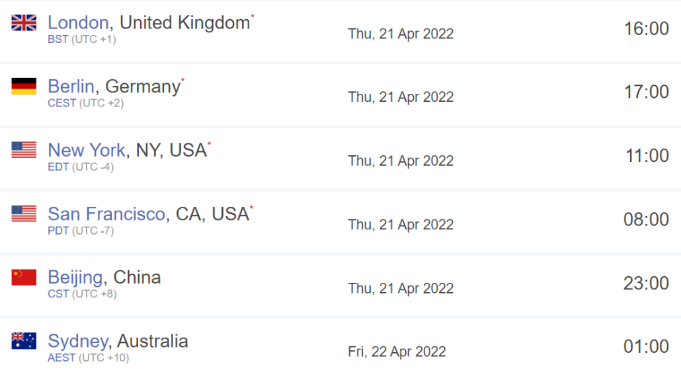Click the USA flag beside New York
This screenshot has width=681, height=378.
coord(24,150)
